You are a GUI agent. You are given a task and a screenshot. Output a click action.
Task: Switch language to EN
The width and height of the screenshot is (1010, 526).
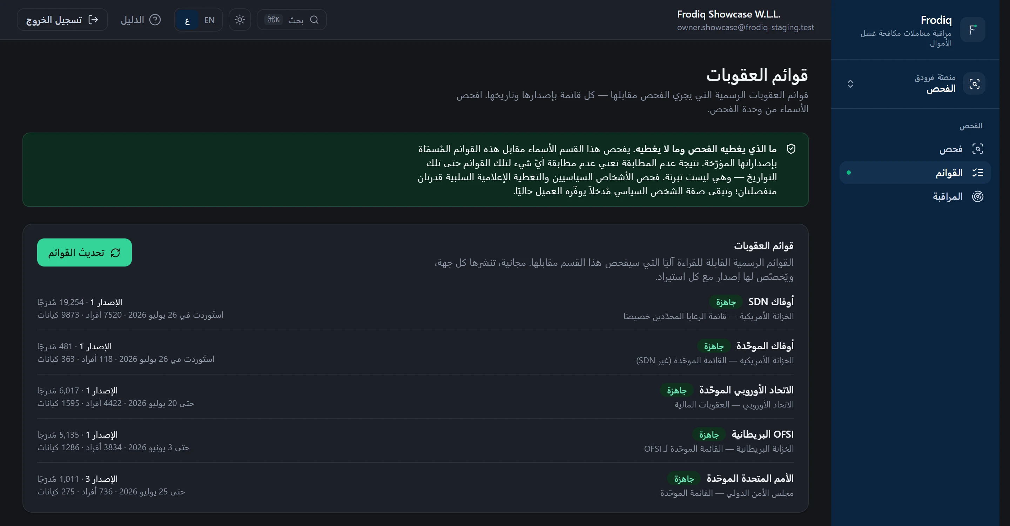tap(210, 20)
